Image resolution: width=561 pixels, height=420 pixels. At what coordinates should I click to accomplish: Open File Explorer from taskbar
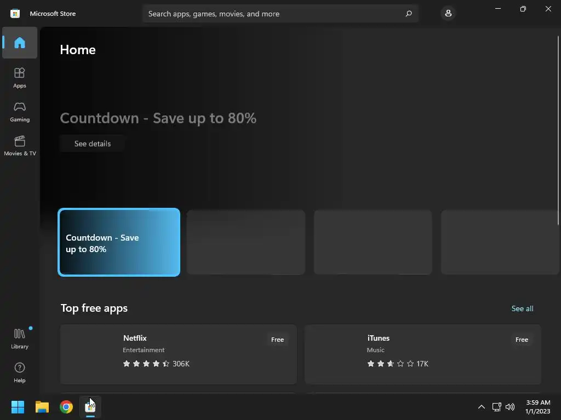click(42, 407)
